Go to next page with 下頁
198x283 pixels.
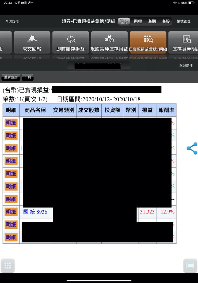coord(28,77)
